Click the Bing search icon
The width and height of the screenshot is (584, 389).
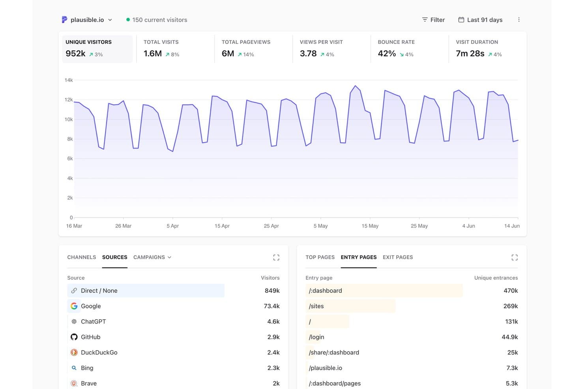(x=74, y=368)
